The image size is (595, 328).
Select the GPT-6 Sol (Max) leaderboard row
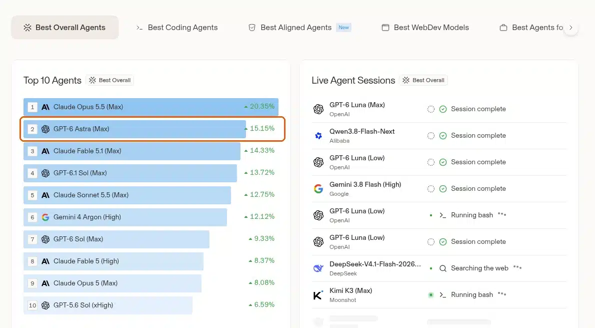point(151,239)
